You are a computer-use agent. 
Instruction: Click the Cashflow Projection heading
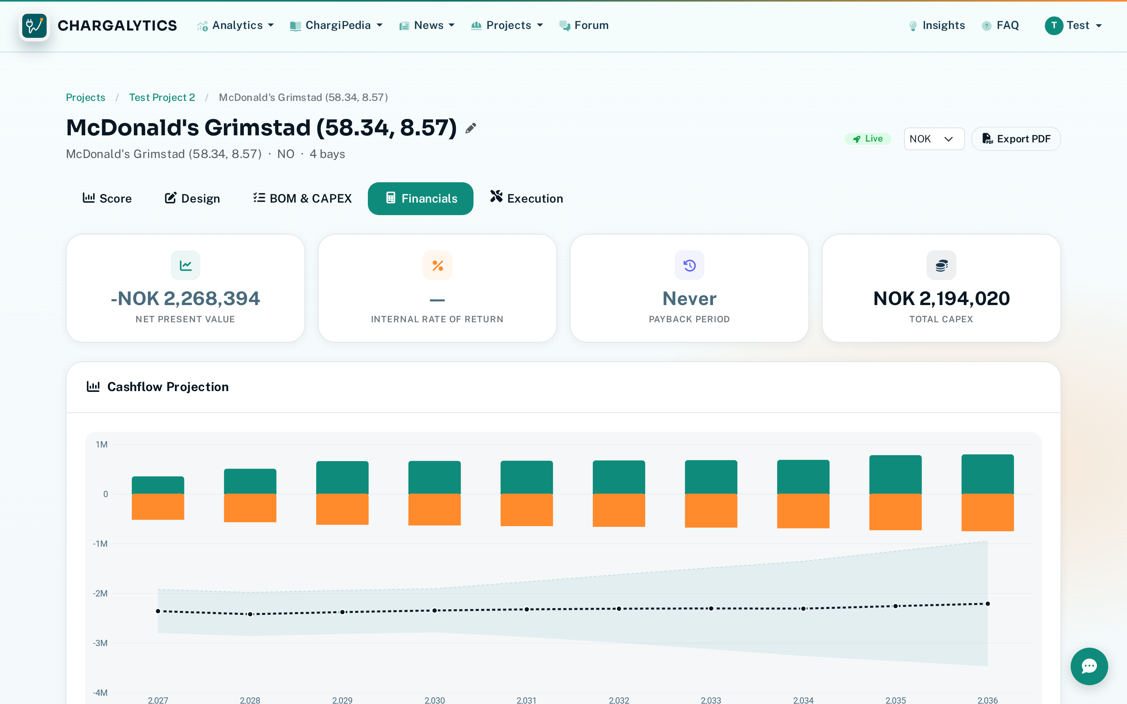(168, 386)
